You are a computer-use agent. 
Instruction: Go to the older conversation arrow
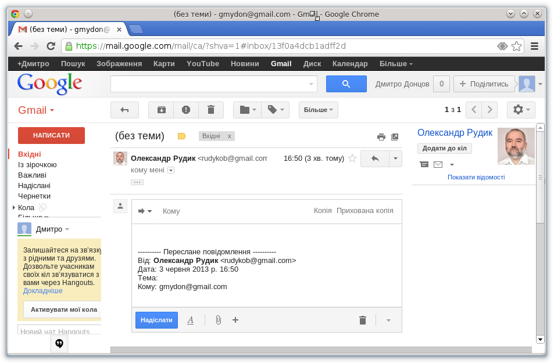489,110
